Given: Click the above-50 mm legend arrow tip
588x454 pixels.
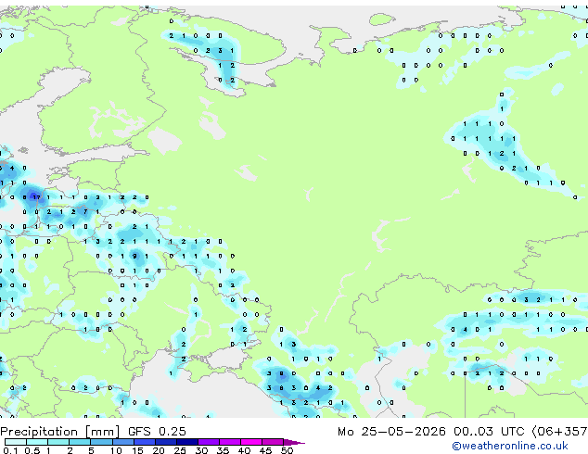Looking at the screenshot, I should [x=294, y=442].
